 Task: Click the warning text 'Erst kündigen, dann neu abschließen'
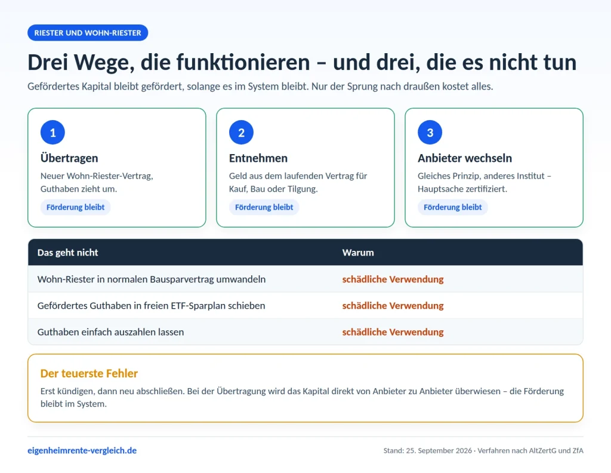pos(302,397)
